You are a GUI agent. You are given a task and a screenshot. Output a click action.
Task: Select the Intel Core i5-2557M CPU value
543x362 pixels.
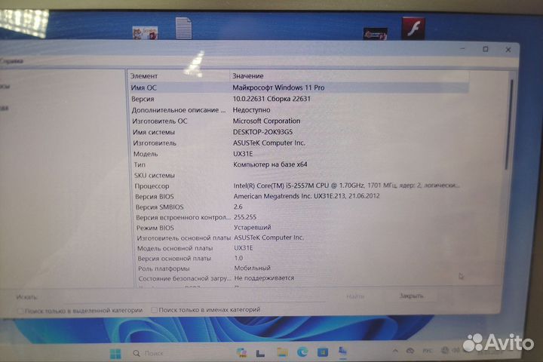(346, 186)
